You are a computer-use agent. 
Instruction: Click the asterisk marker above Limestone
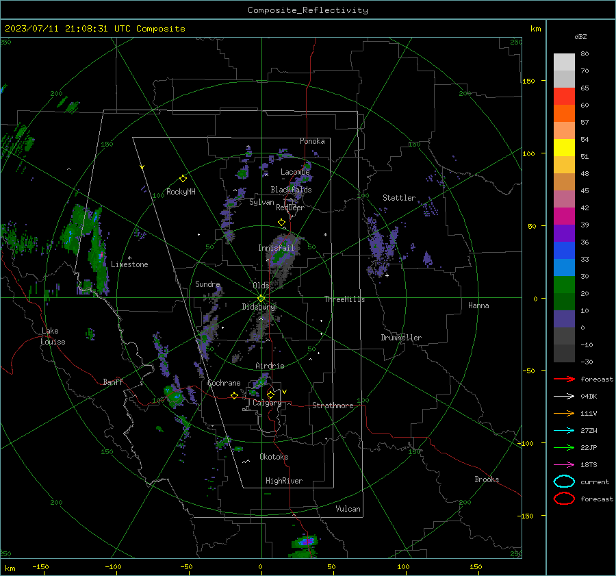(129, 258)
